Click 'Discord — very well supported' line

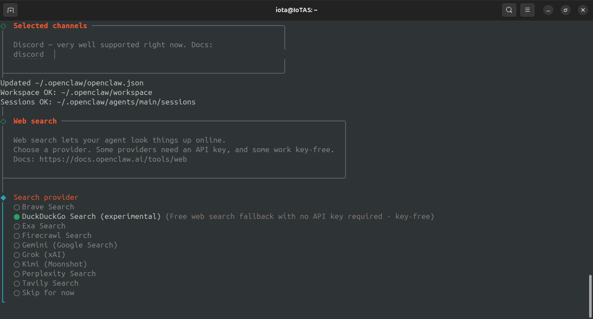click(113, 45)
